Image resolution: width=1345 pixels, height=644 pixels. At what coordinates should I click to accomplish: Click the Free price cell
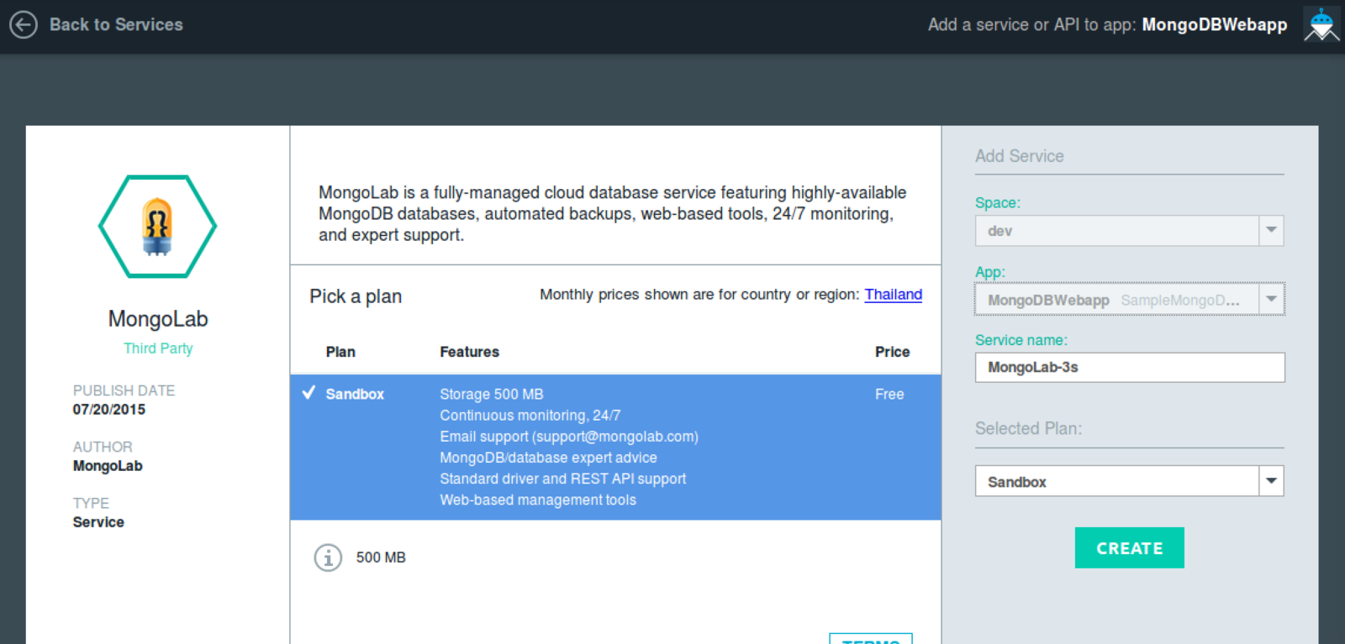click(x=889, y=394)
